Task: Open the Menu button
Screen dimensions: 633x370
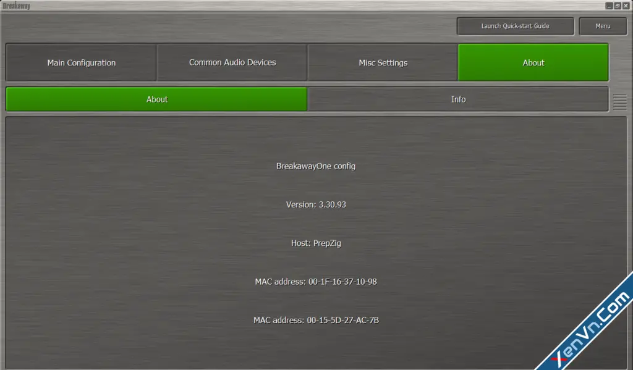Action: (x=603, y=26)
